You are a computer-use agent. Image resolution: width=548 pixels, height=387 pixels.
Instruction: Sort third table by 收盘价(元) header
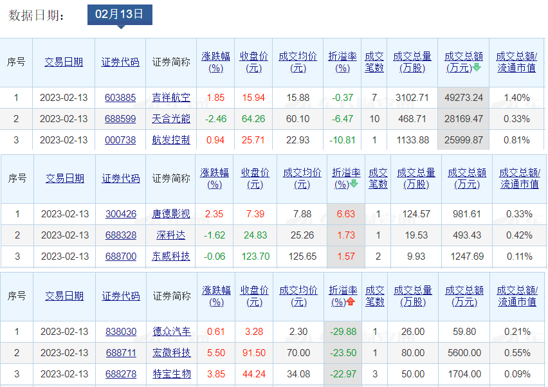[255, 296]
